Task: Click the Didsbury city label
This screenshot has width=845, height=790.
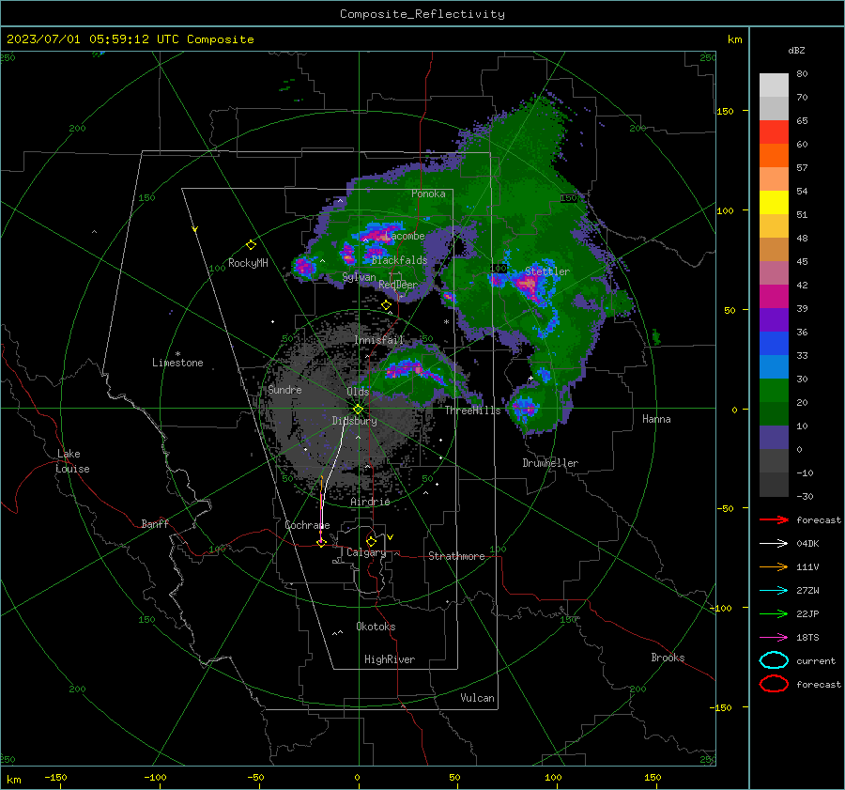Action: [354, 421]
